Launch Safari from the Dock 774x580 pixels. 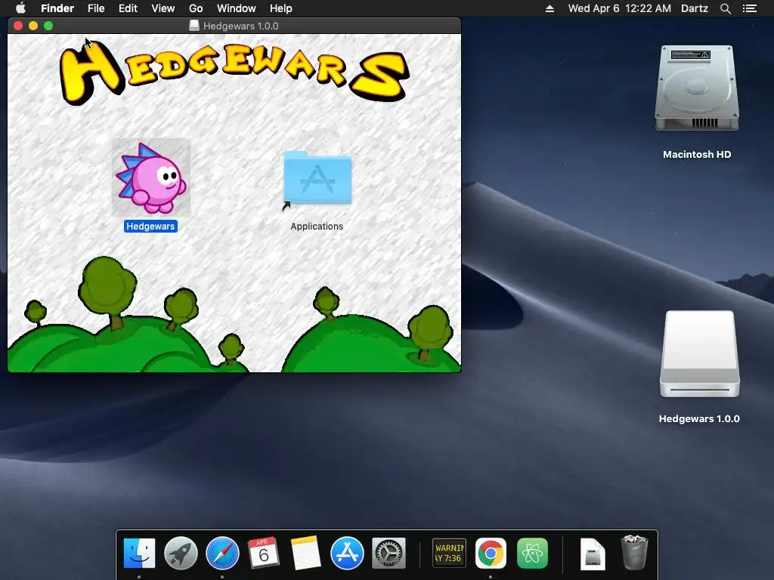click(x=222, y=554)
